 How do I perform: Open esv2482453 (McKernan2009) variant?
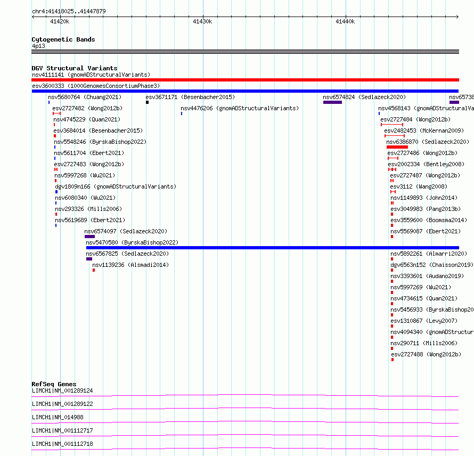click(x=424, y=131)
